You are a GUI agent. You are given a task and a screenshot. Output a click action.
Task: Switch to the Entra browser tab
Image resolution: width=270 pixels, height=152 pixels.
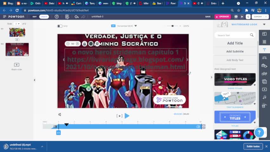point(212,3)
